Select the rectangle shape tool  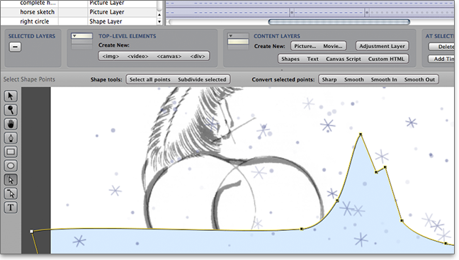tap(11, 152)
